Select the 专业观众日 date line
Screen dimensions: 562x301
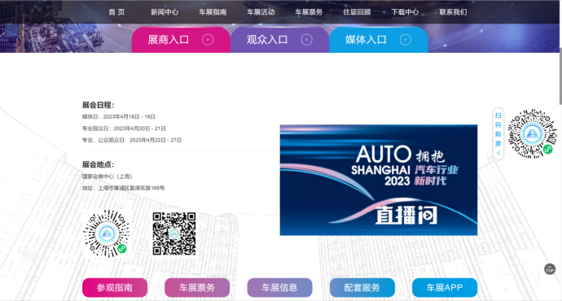coord(124,129)
